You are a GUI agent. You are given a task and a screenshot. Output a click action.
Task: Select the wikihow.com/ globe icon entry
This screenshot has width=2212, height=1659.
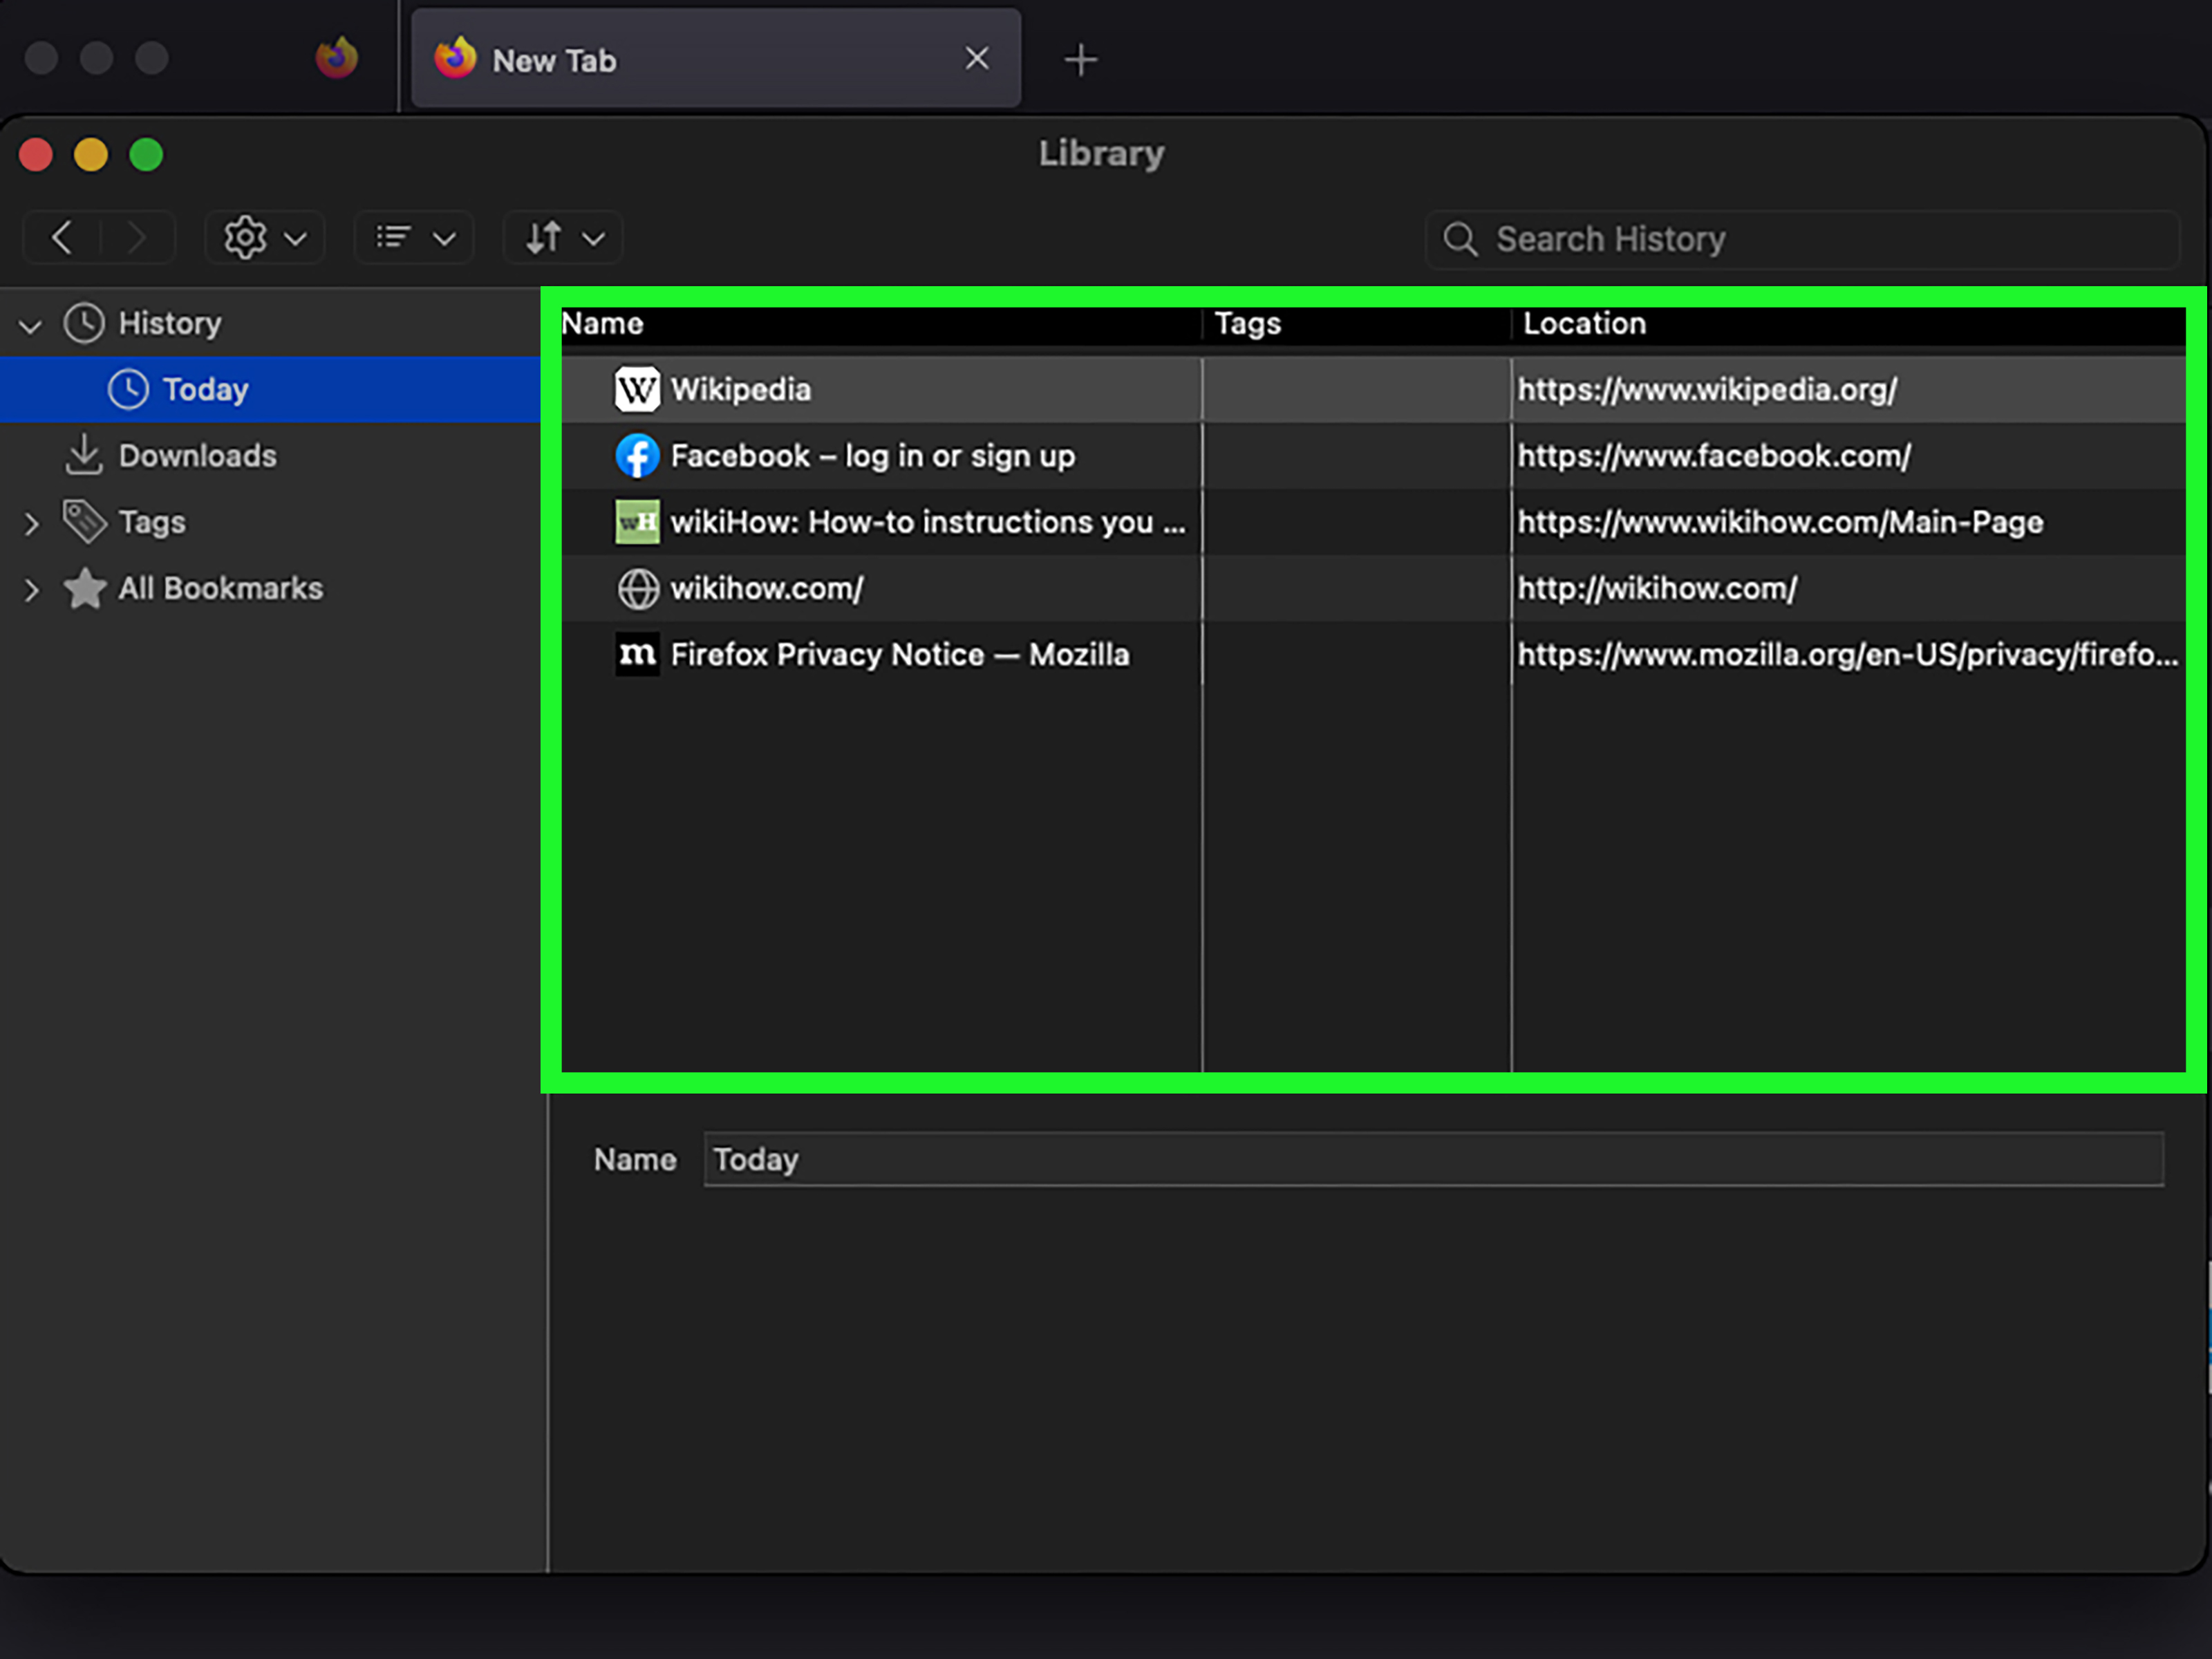(637, 589)
